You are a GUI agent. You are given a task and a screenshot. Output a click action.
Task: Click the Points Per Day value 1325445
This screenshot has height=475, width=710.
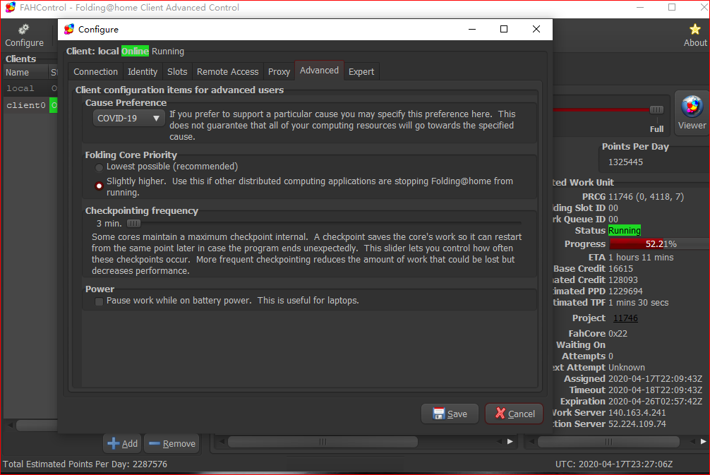[x=625, y=162]
